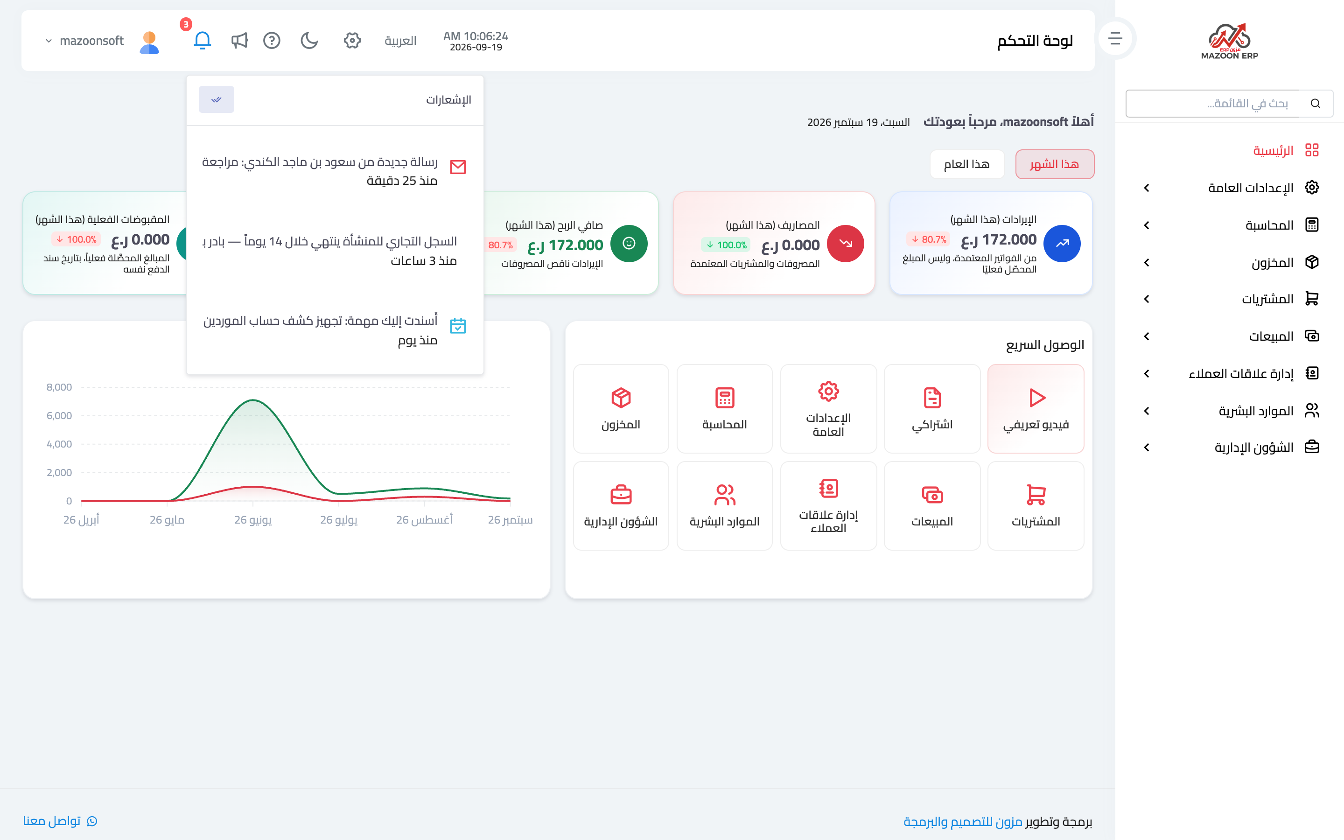
Task: Open الإعدادات العامة quick access tile
Action: click(828, 409)
